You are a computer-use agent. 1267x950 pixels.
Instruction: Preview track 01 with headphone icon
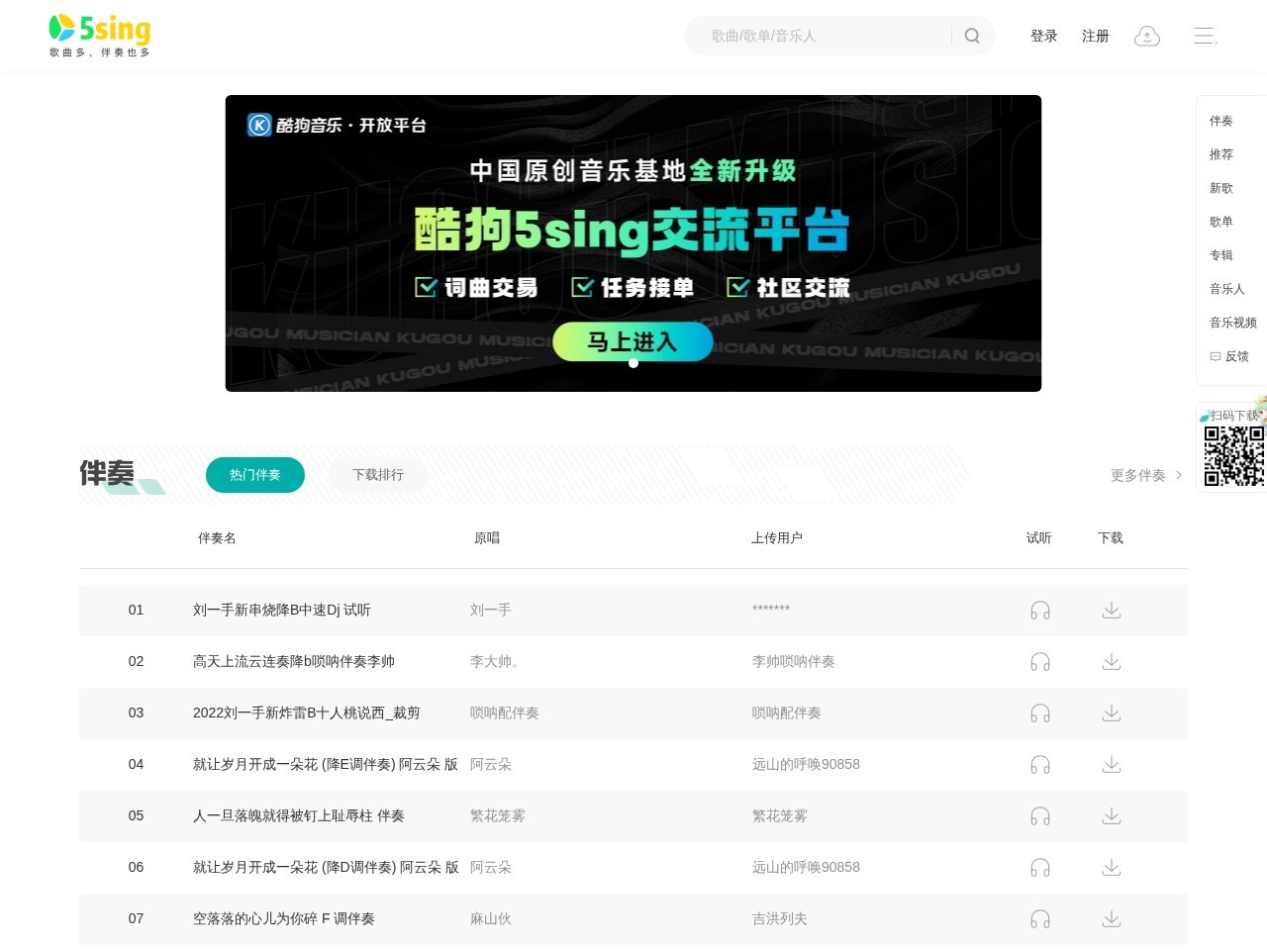tap(1040, 611)
